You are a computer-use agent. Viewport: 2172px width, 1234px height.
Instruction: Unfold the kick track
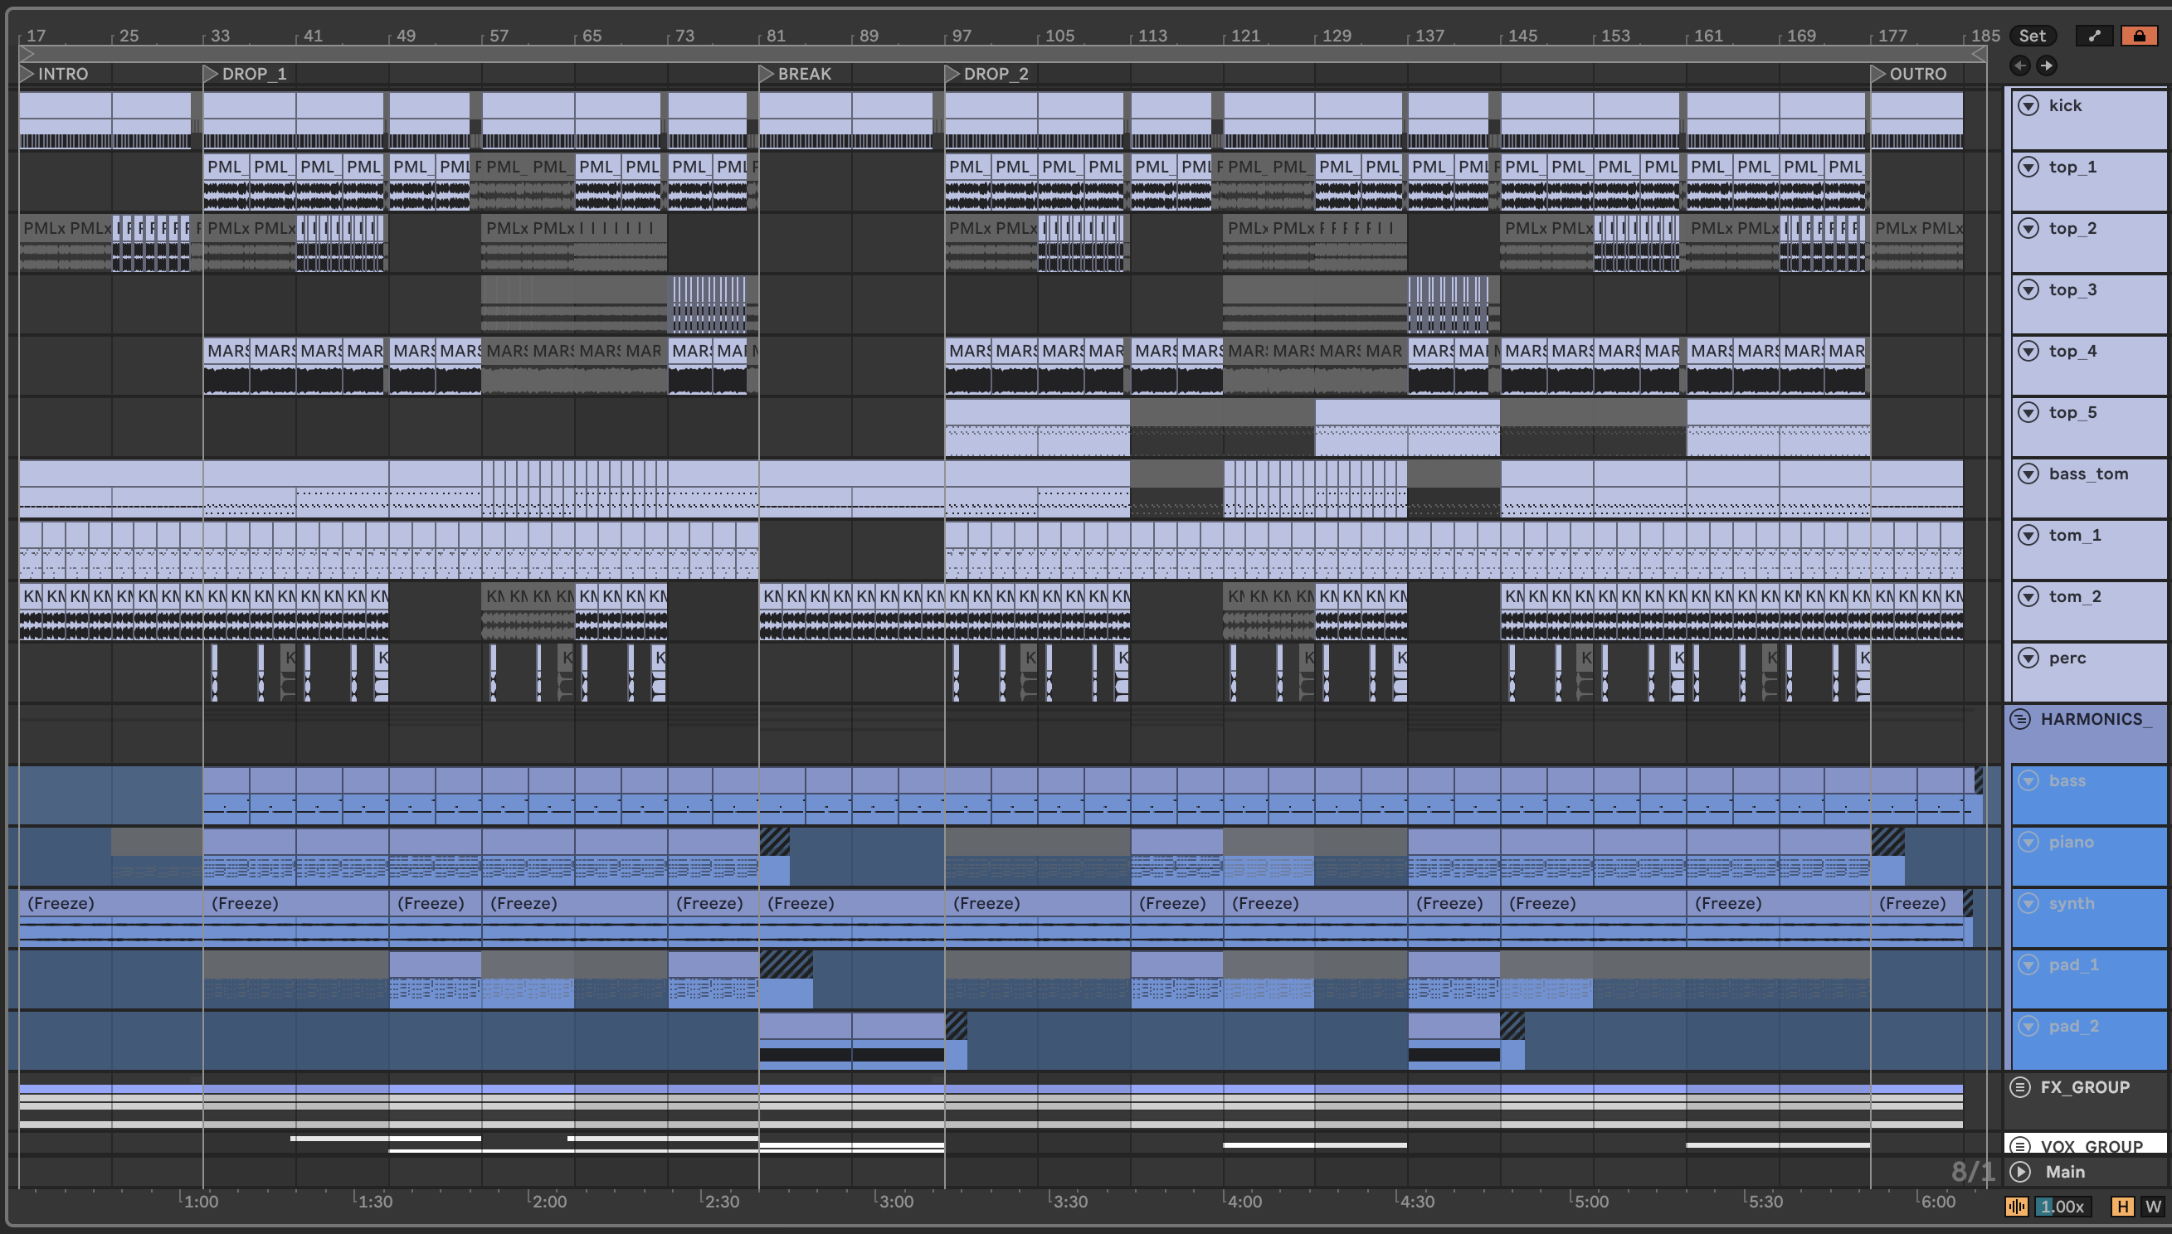click(x=2028, y=105)
